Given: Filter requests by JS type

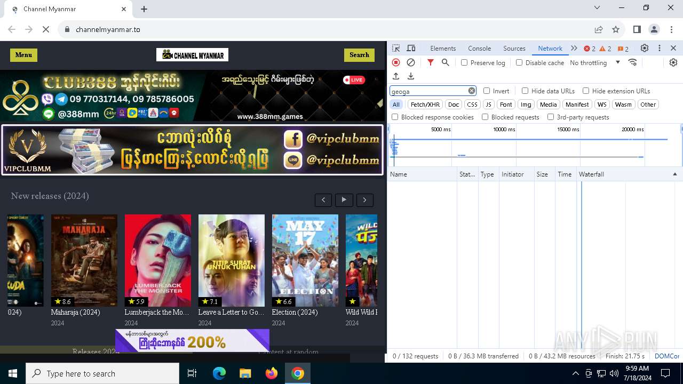Looking at the screenshot, I should 488,105.
